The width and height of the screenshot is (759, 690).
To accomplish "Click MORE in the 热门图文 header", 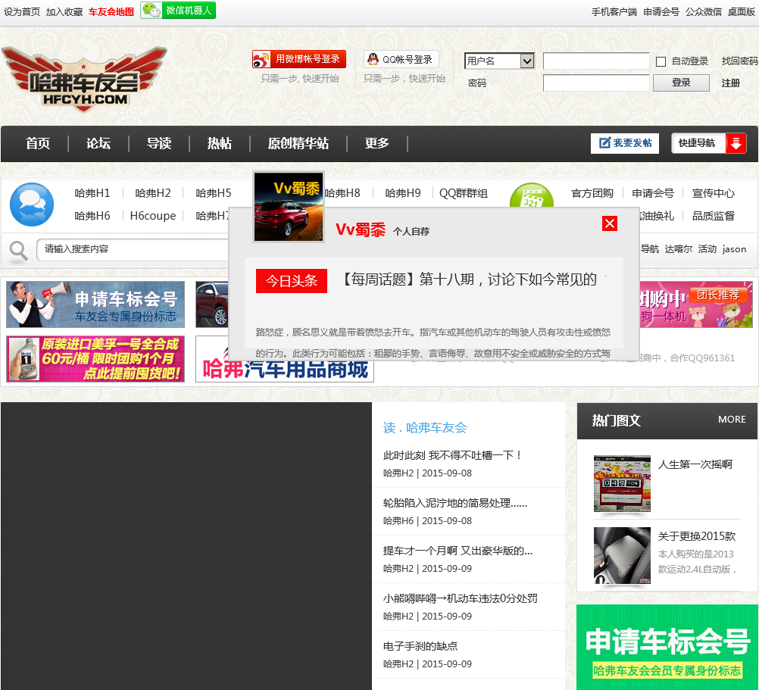I will pos(732,420).
